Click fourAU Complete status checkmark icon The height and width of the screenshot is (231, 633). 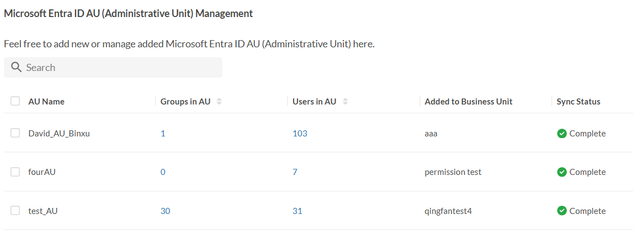coord(562,172)
